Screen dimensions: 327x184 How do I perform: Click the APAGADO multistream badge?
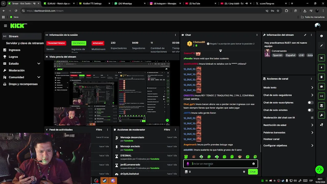coord(98,43)
